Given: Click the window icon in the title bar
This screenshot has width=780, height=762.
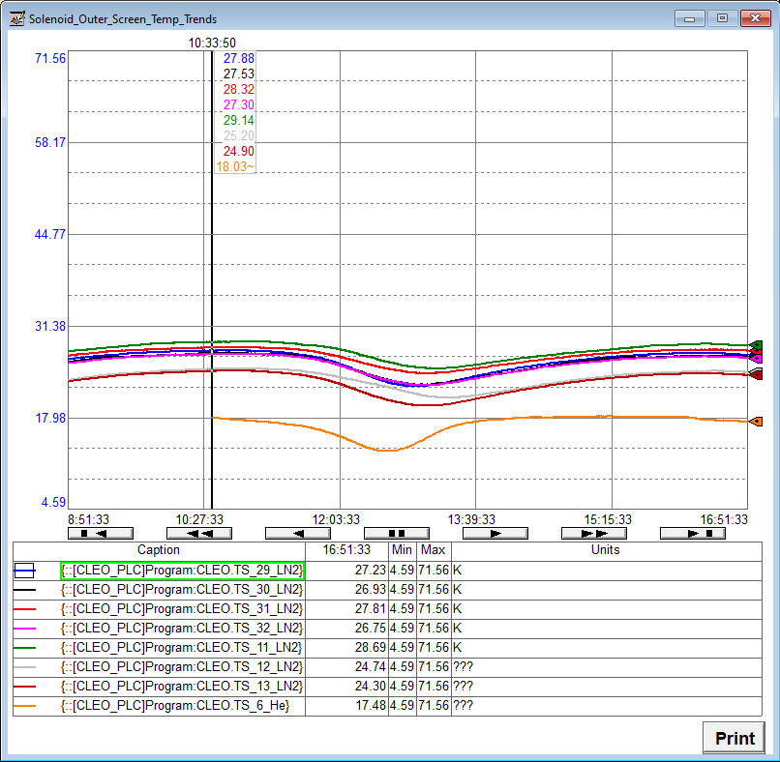Looking at the screenshot, I should 16,18.
